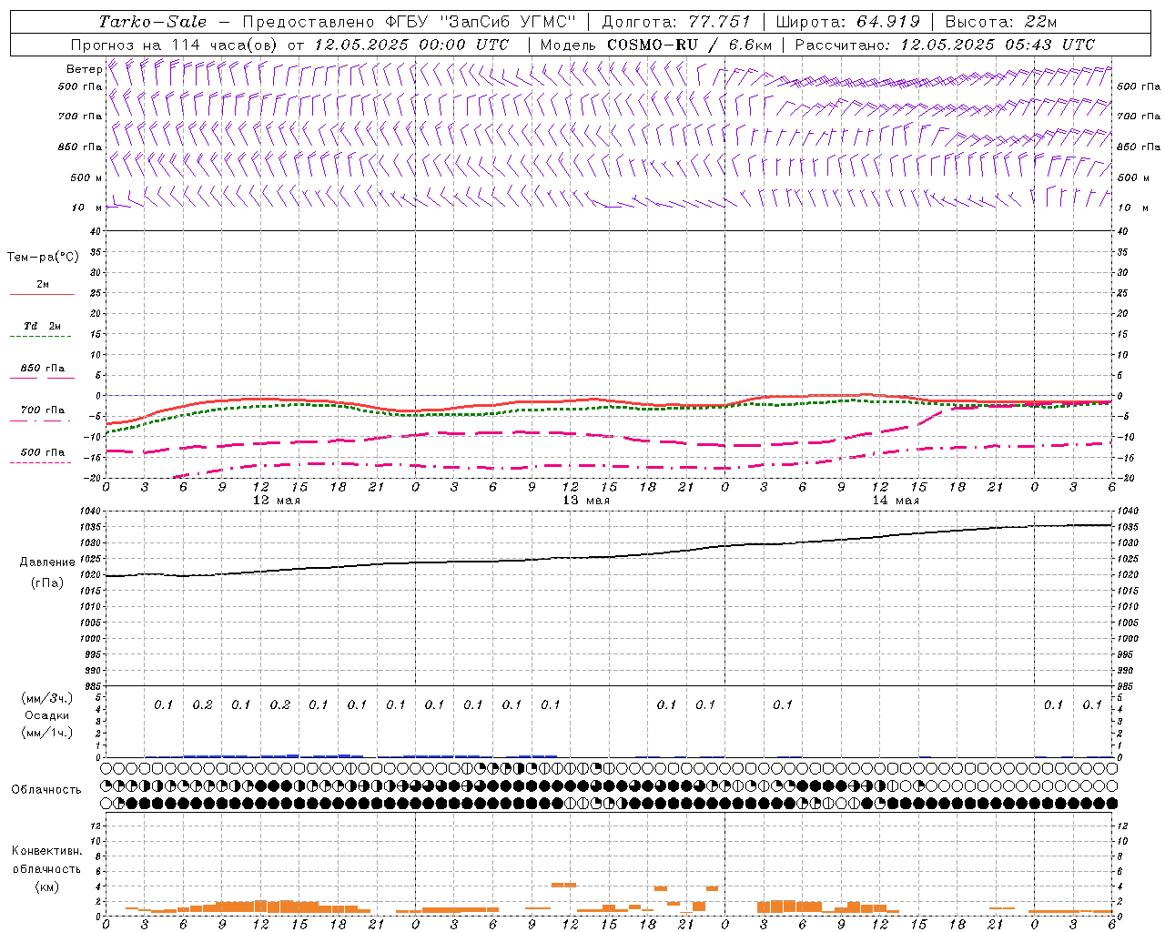Select the elevation text Высота: 22м
The image size is (1165, 932).
[1001, 22]
